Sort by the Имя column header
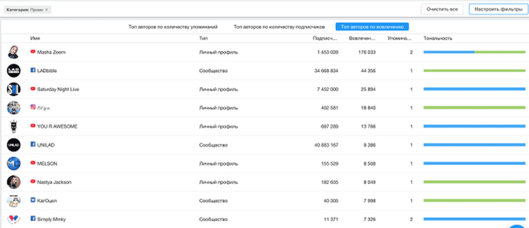529x228 pixels. coord(35,38)
